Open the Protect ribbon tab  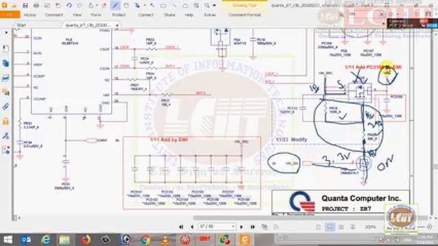(x=118, y=15)
